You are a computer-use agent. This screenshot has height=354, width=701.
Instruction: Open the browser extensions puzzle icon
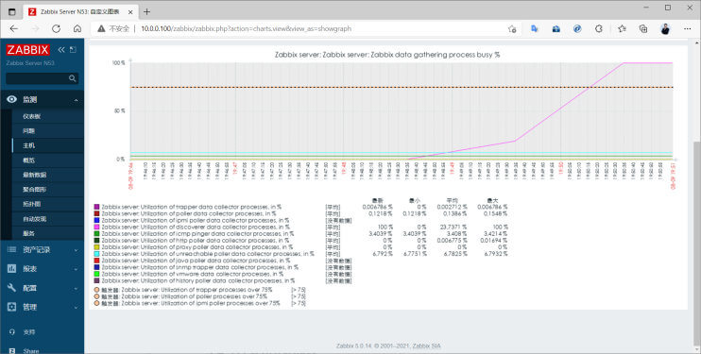[599, 28]
